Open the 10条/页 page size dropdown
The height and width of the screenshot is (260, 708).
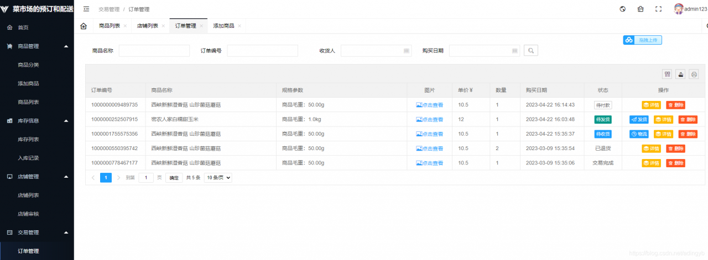pyautogui.click(x=218, y=178)
